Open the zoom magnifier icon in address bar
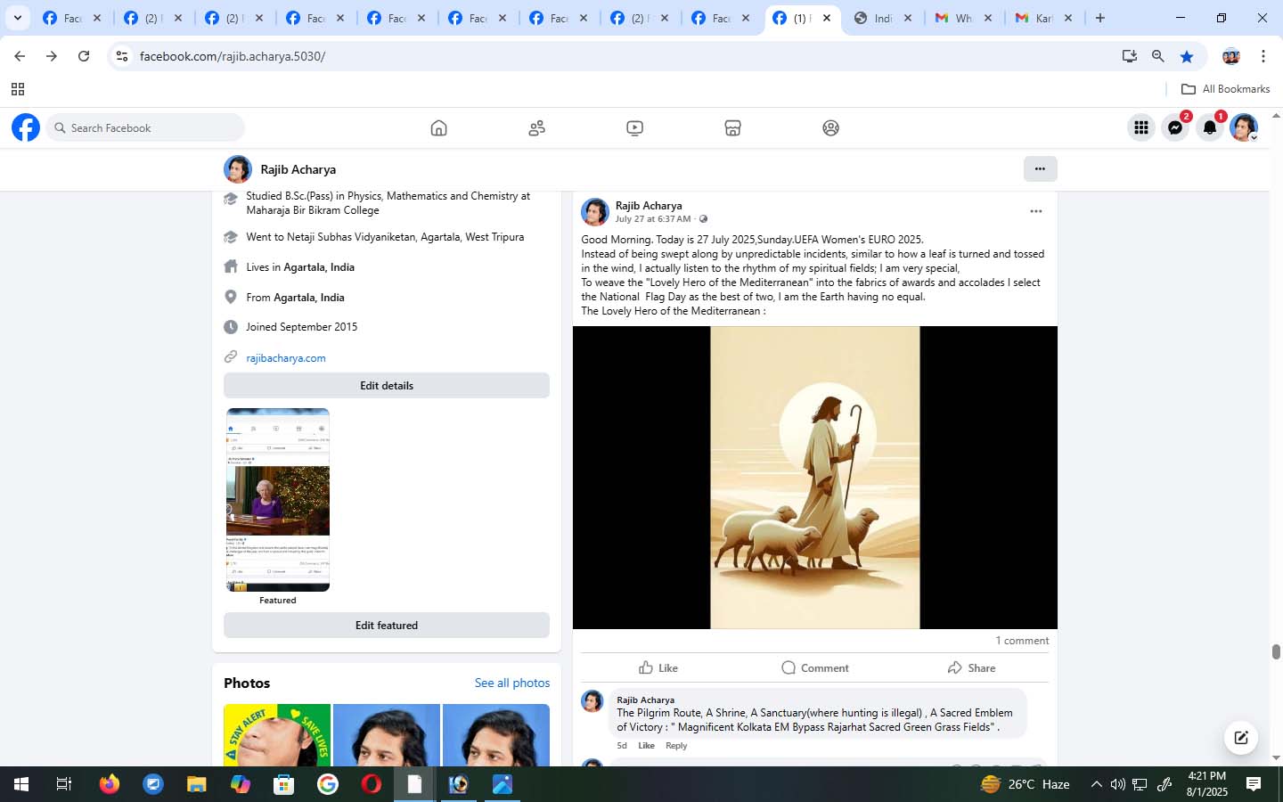This screenshot has width=1283, height=802. (x=1158, y=56)
